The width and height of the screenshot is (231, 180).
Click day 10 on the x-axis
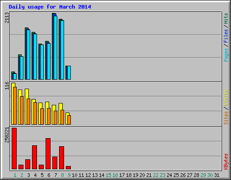click(74, 175)
